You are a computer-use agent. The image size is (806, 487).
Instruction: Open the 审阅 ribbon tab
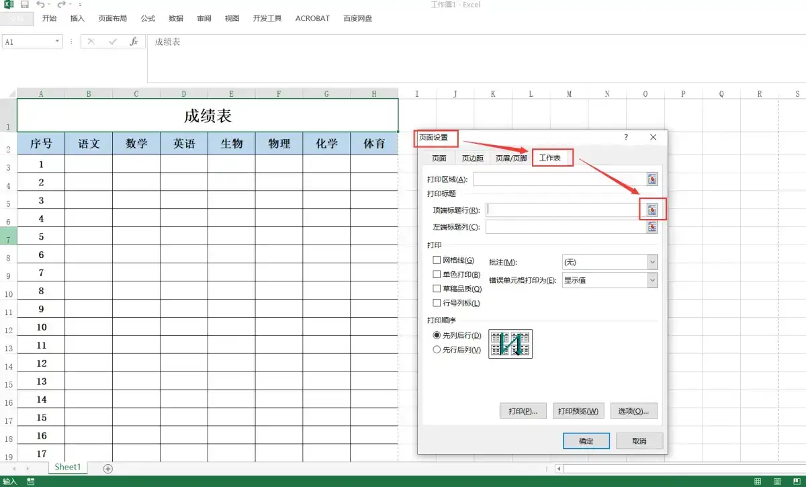coord(204,18)
